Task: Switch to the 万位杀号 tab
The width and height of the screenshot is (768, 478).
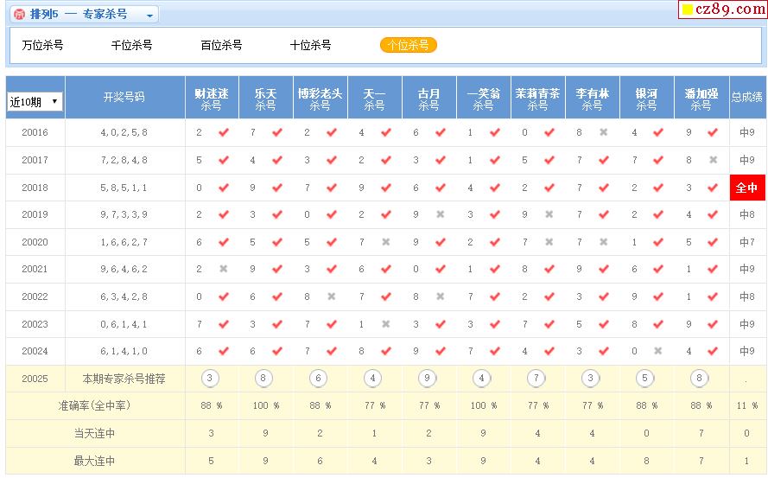Action: tap(42, 45)
